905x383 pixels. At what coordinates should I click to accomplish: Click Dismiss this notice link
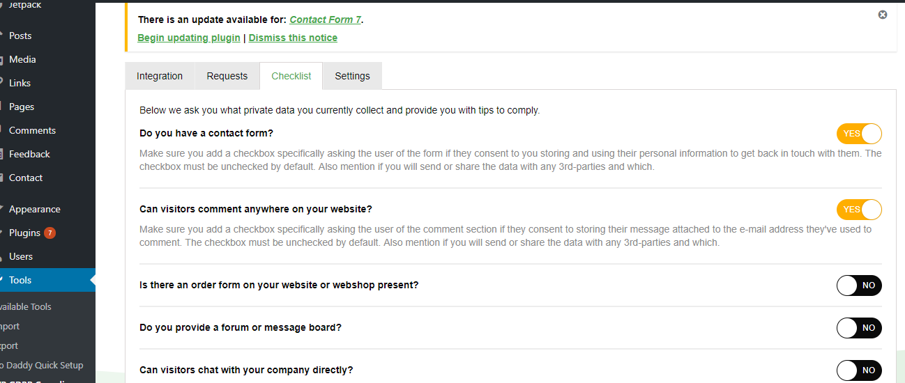coord(293,38)
